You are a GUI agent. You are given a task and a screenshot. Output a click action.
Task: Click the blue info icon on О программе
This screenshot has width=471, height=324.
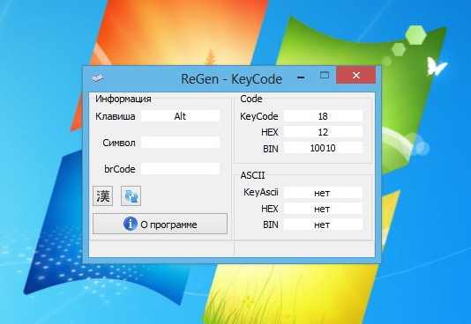click(x=131, y=224)
